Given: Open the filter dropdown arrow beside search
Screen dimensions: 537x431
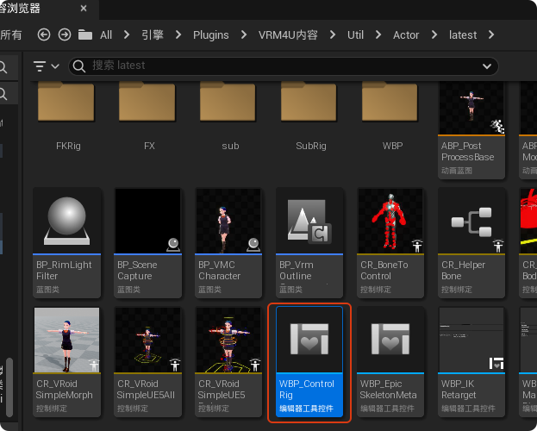Looking at the screenshot, I should click(x=55, y=66).
